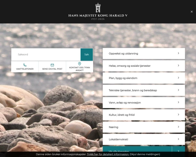Focus the Søkeord search field
196x157 pixels.
pyautogui.click(x=46, y=55)
